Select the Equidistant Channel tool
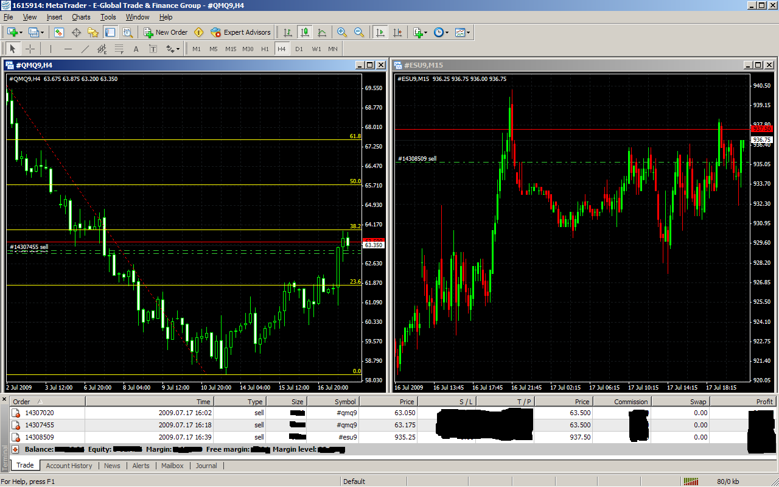 (x=102, y=49)
